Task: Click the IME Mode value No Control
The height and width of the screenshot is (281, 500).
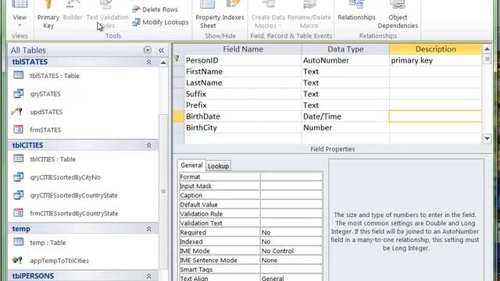Action: [x=291, y=251]
